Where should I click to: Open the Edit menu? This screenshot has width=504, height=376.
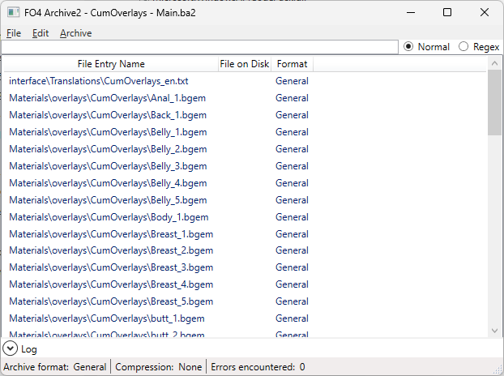(x=41, y=33)
